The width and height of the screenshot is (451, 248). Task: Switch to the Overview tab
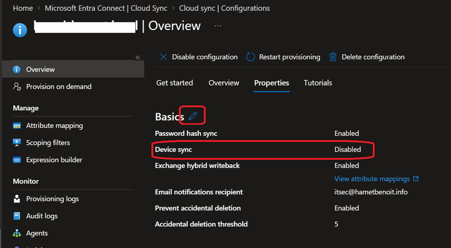pyautogui.click(x=224, y=83)
